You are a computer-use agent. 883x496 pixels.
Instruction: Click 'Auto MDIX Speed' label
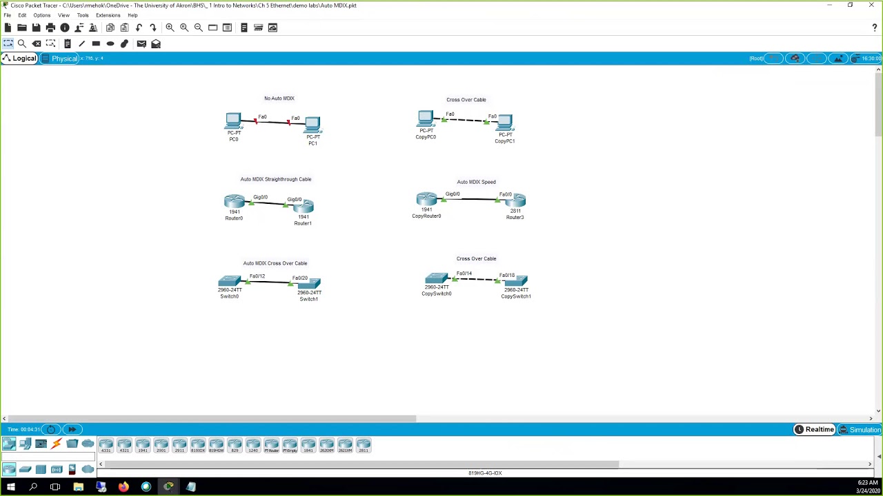(476, 182)
